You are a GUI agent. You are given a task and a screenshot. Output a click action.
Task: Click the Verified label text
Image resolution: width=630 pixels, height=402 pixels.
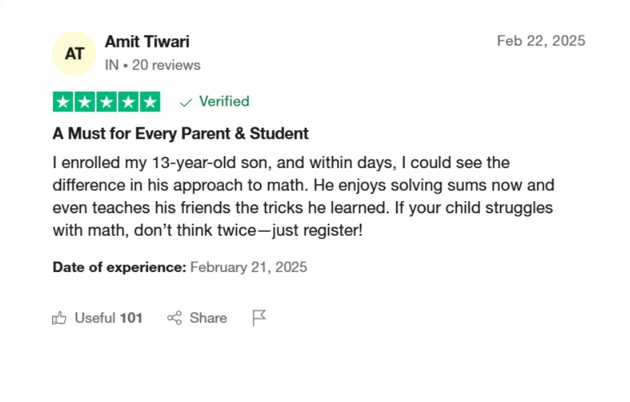(224, 101)
